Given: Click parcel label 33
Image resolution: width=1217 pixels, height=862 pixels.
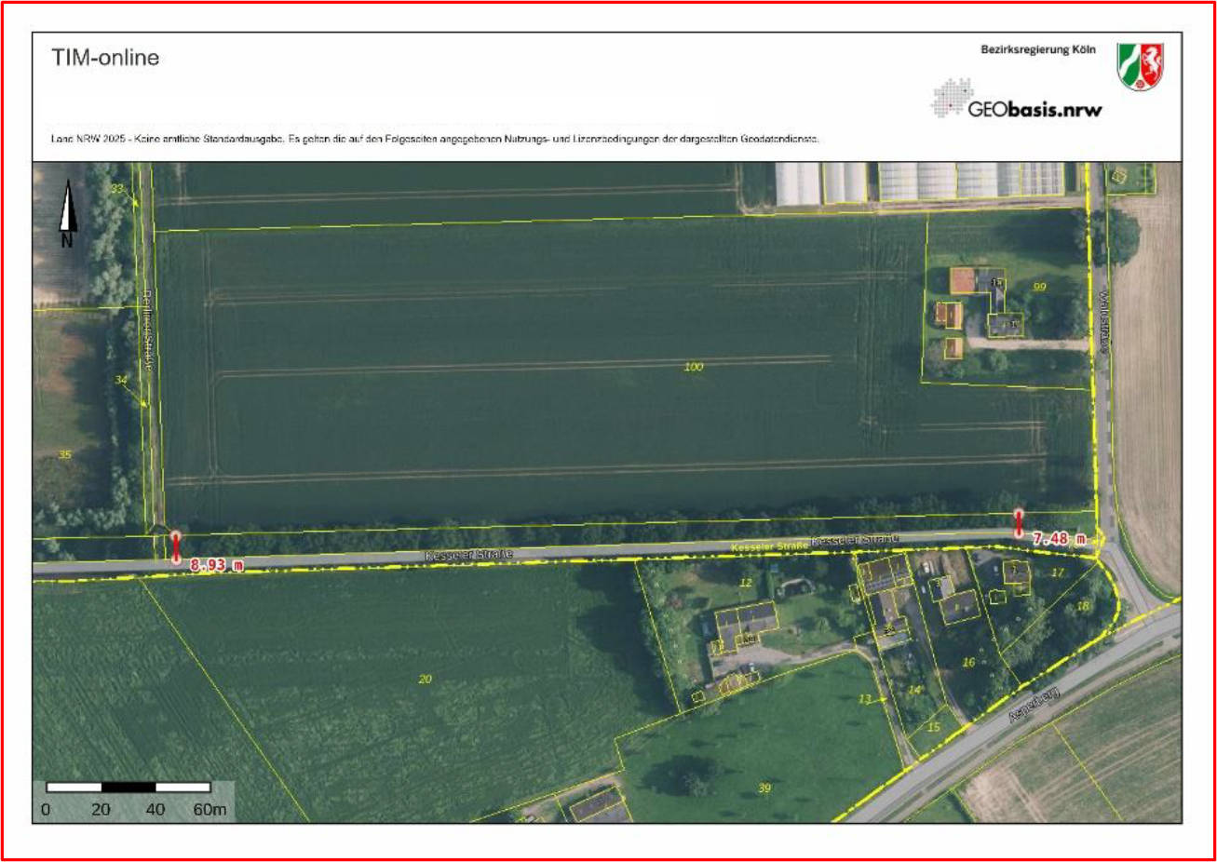Looking at the screenshot, I should coord(116,188).
